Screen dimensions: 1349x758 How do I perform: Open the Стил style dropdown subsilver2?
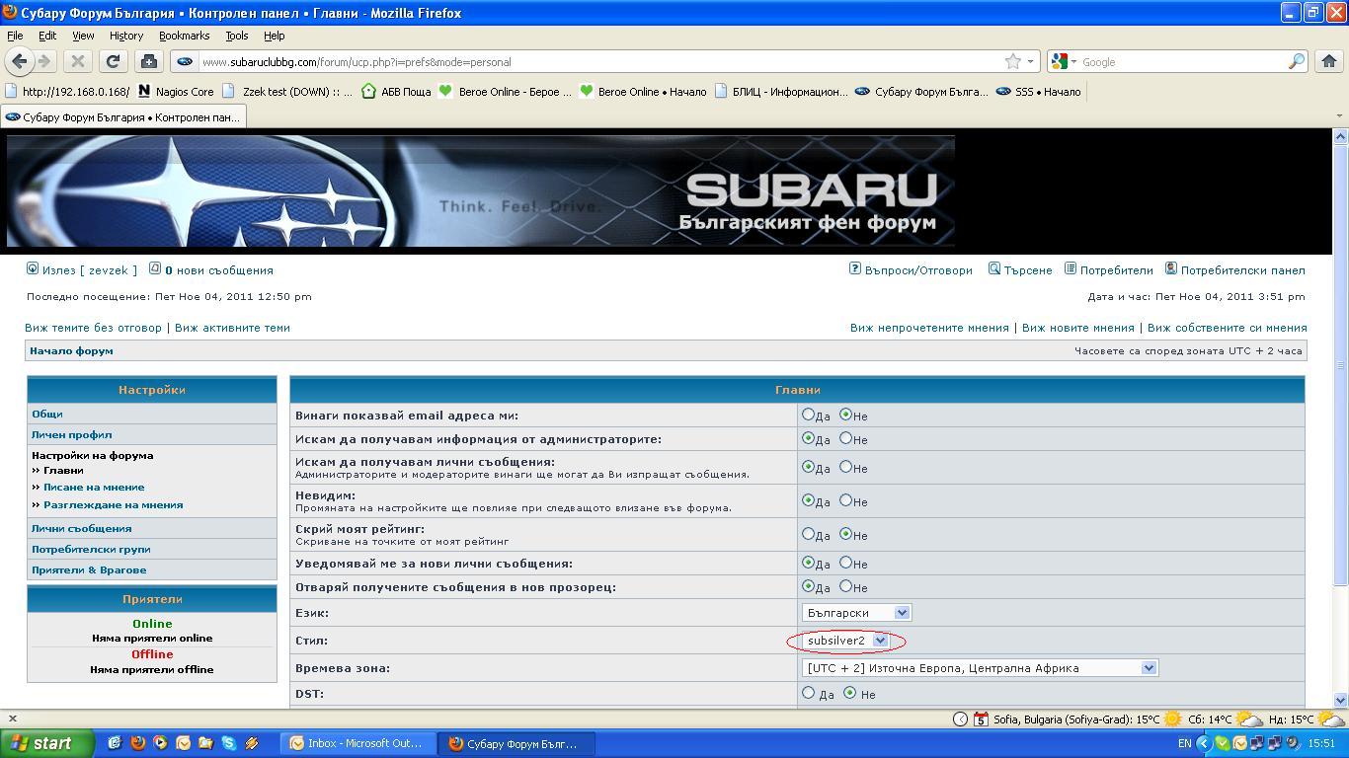(846, 641)
